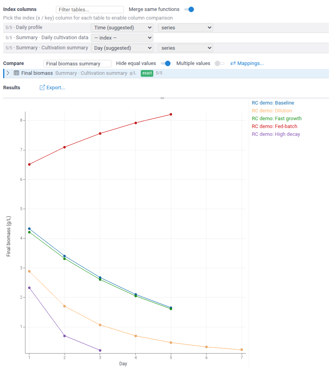Select the 5/5 · Daily profile row label
The image size is (332, 370).
(24, 27)
